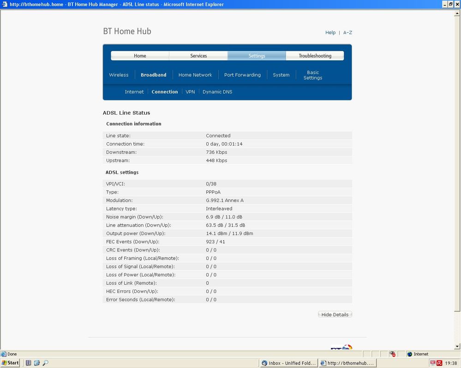Click the BT Home Hub title

(x=127, y=31)
